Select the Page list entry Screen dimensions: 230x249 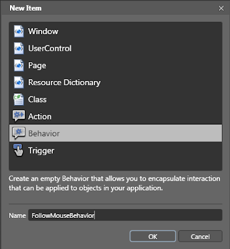pyautogui.click(x=116, y=65)
